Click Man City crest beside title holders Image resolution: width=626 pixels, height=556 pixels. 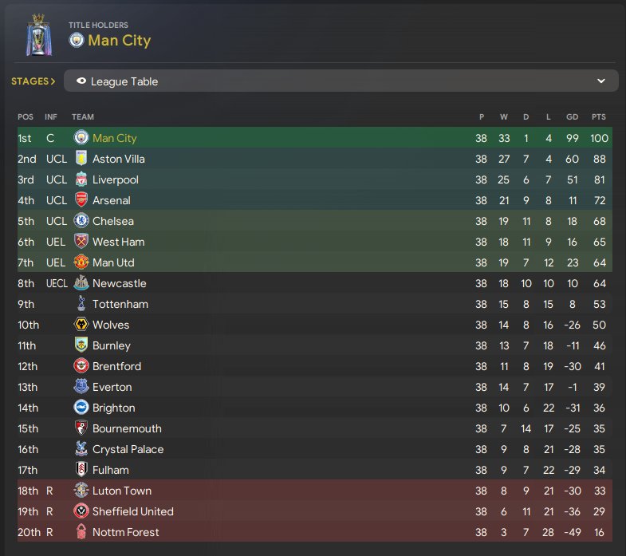77,41
